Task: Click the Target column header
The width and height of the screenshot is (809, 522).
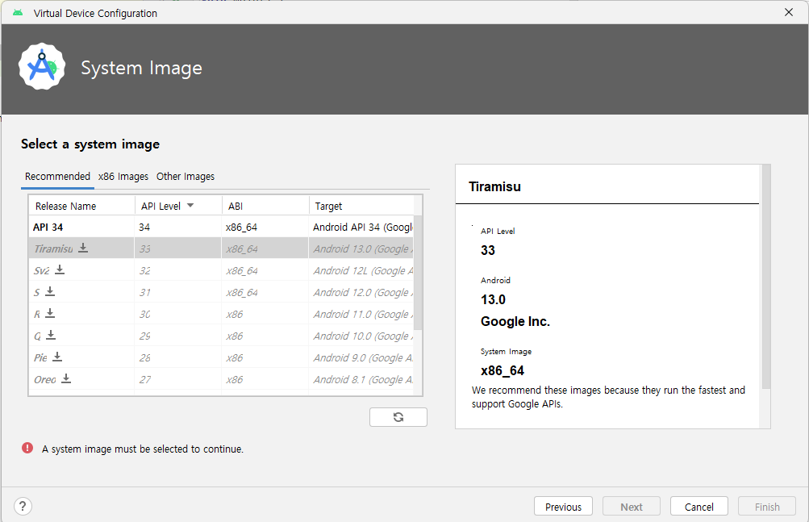Action: point(361,206)
